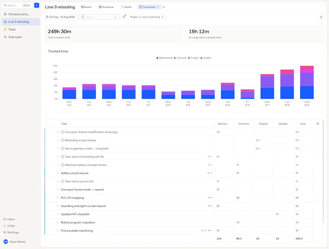Screen dimensions: 329x249
Task: Open the Inbox
Action: (9, 219)
